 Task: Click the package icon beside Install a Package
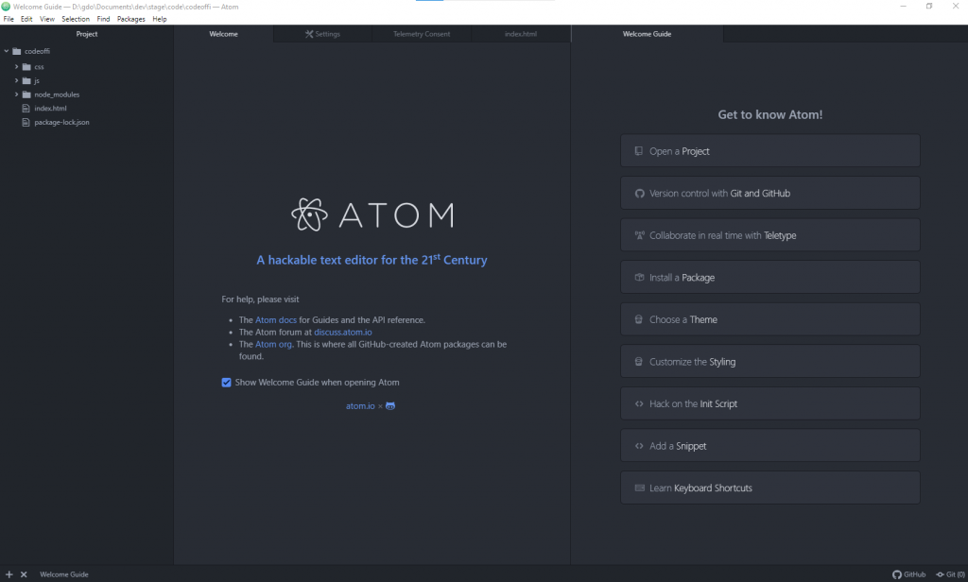pyautogui.click(x=639, y=277)
